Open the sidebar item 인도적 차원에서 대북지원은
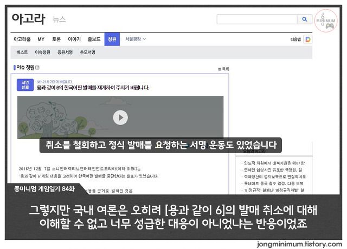 pos(274,163)
